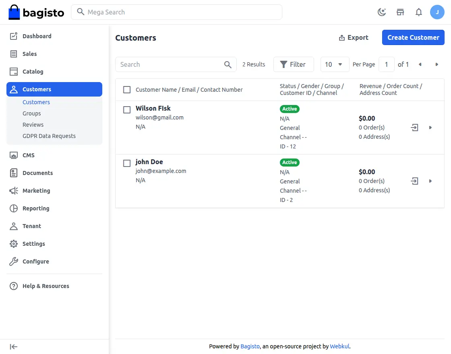Click the ID - 2 text
Screen dimensions: 451x354
pyautogui.click(x=286, y=200)
